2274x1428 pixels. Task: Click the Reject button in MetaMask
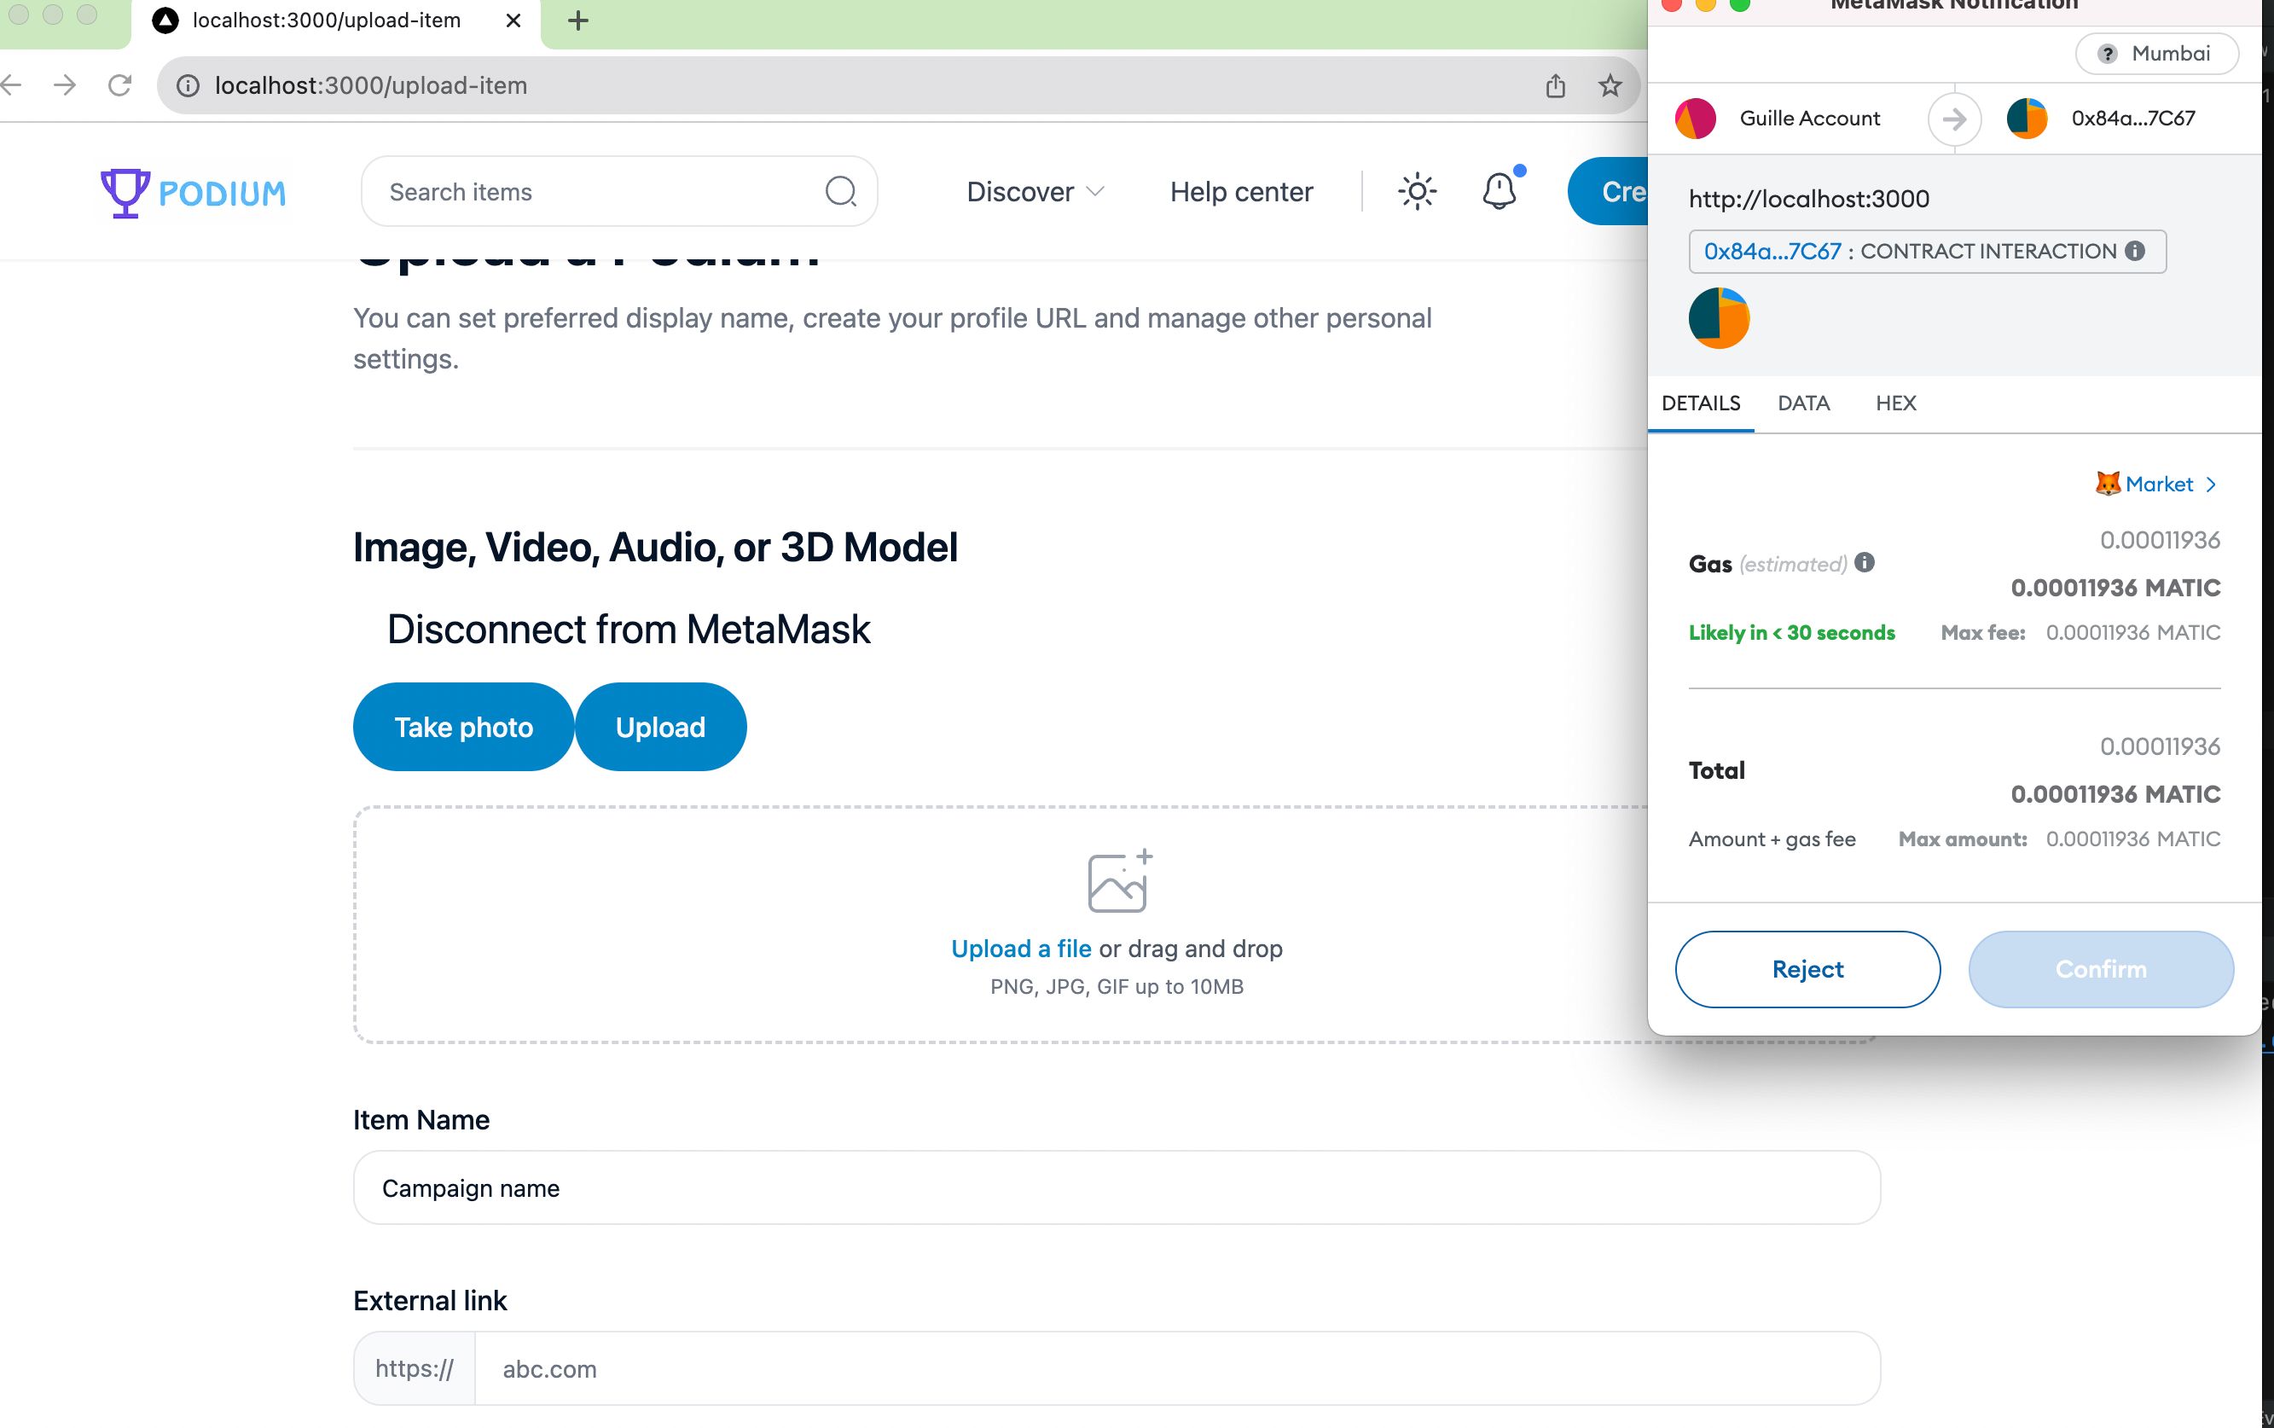pos(1807,969)
